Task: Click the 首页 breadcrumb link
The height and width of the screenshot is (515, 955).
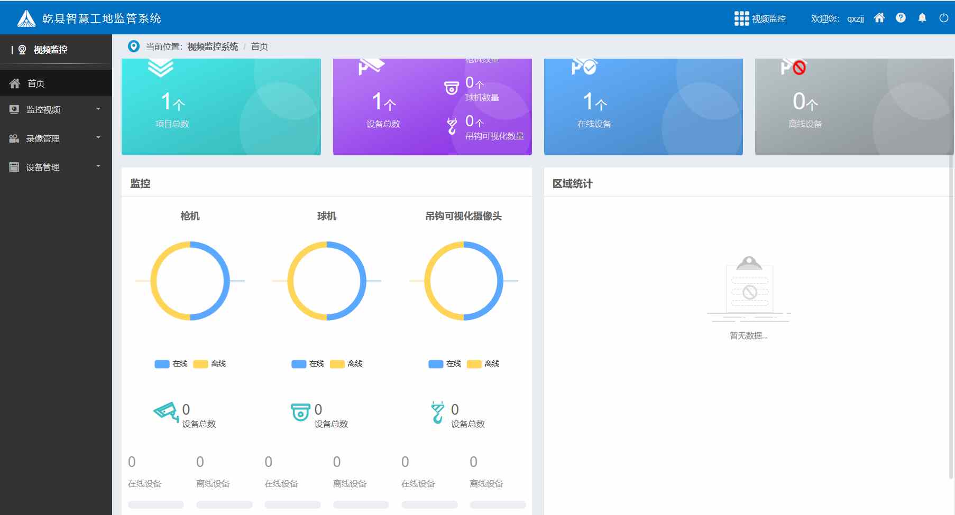Action: click(x=260, y=46)
